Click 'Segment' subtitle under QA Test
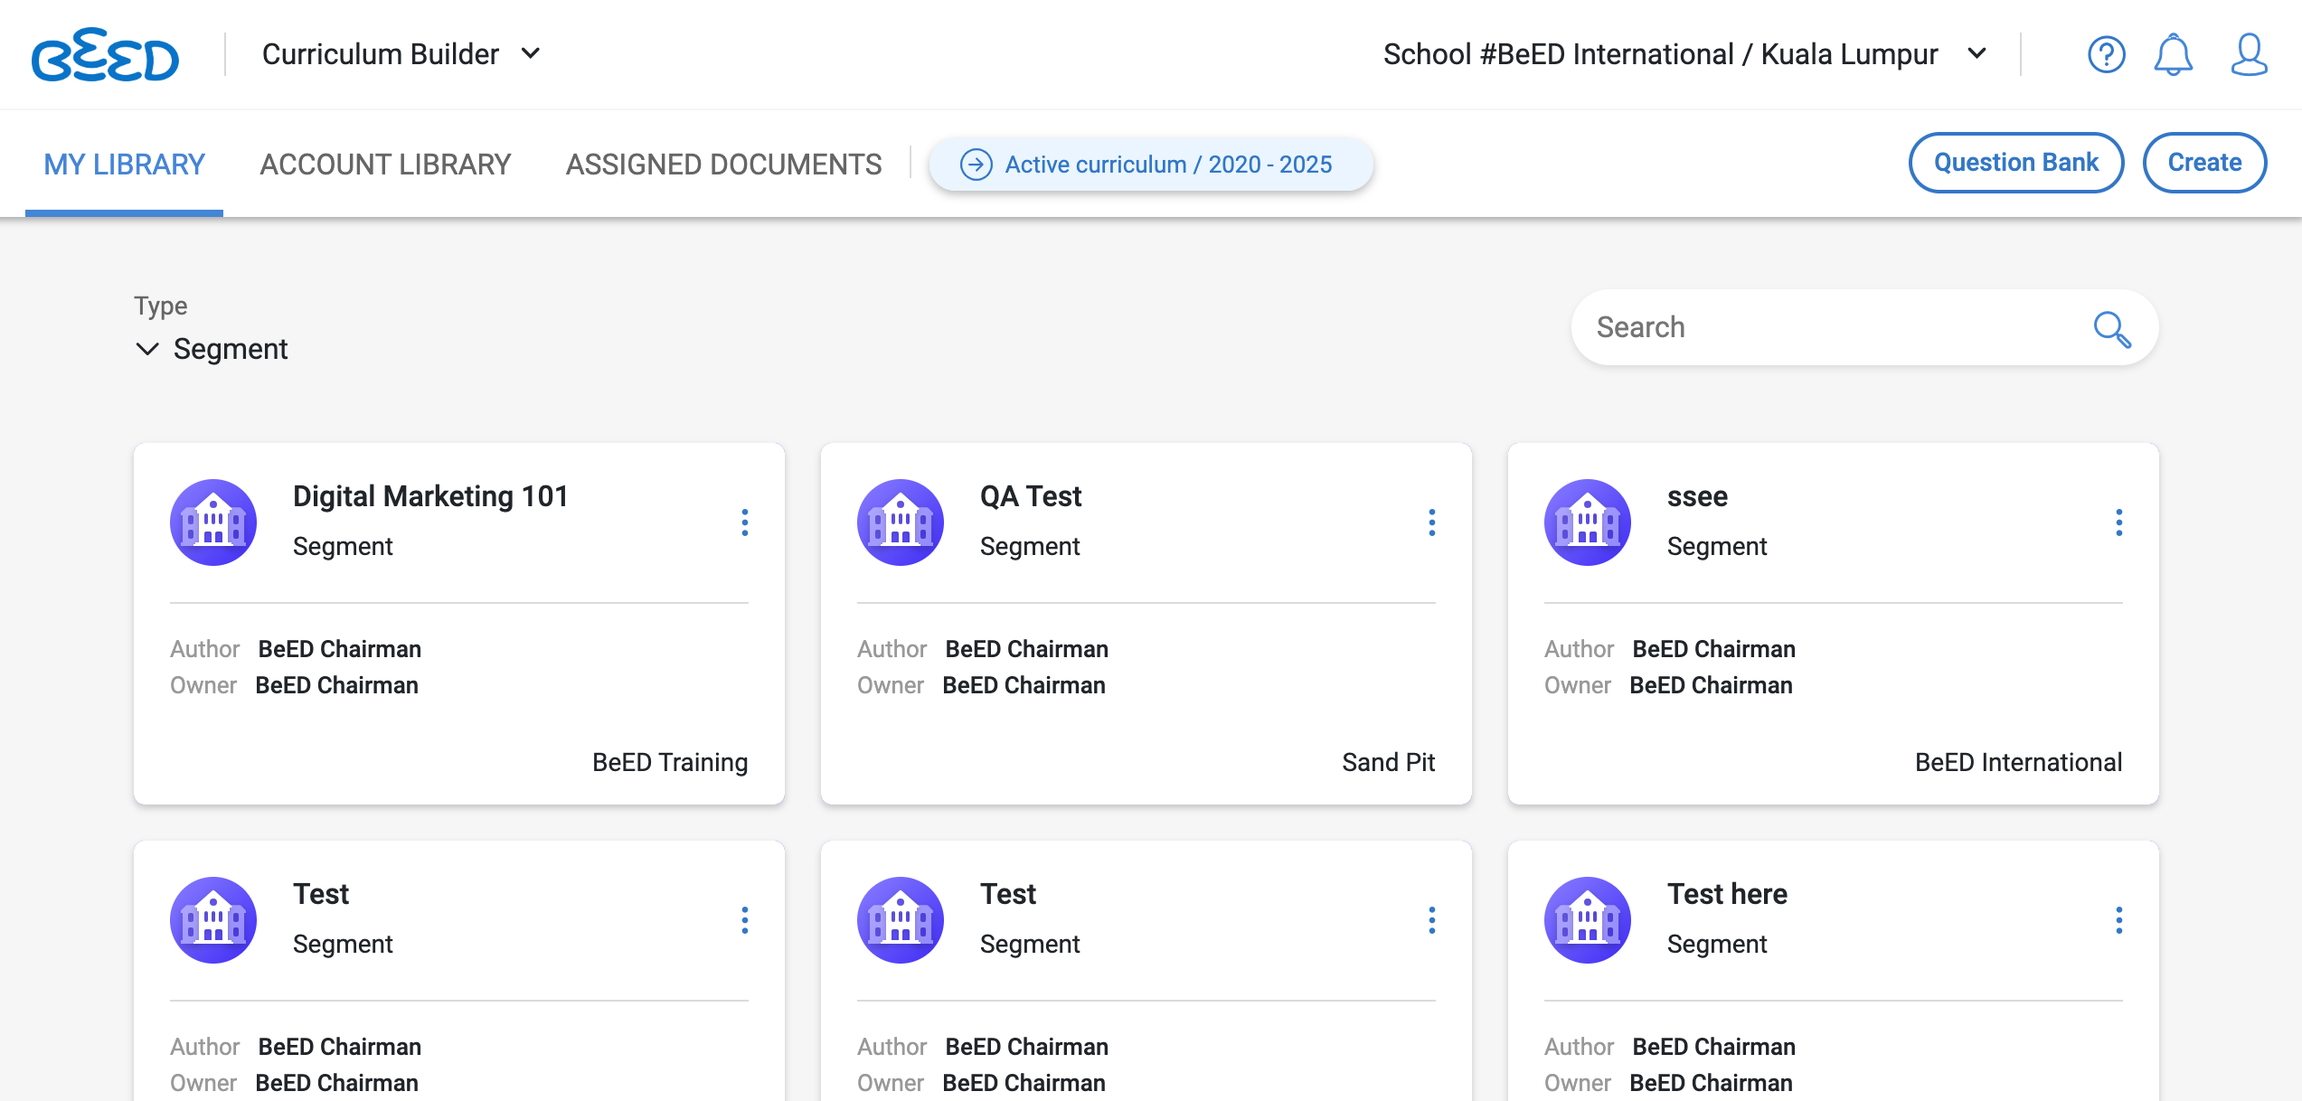This screenshot has width=2302, height=1101. 1030,546
